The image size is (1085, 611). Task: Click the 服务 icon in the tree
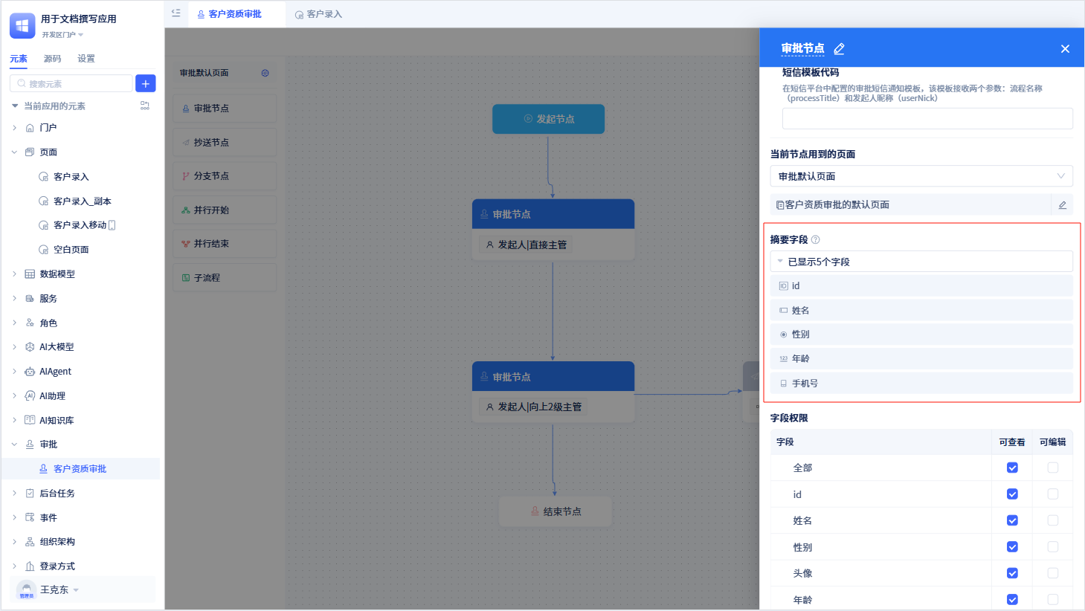point(30,299)
